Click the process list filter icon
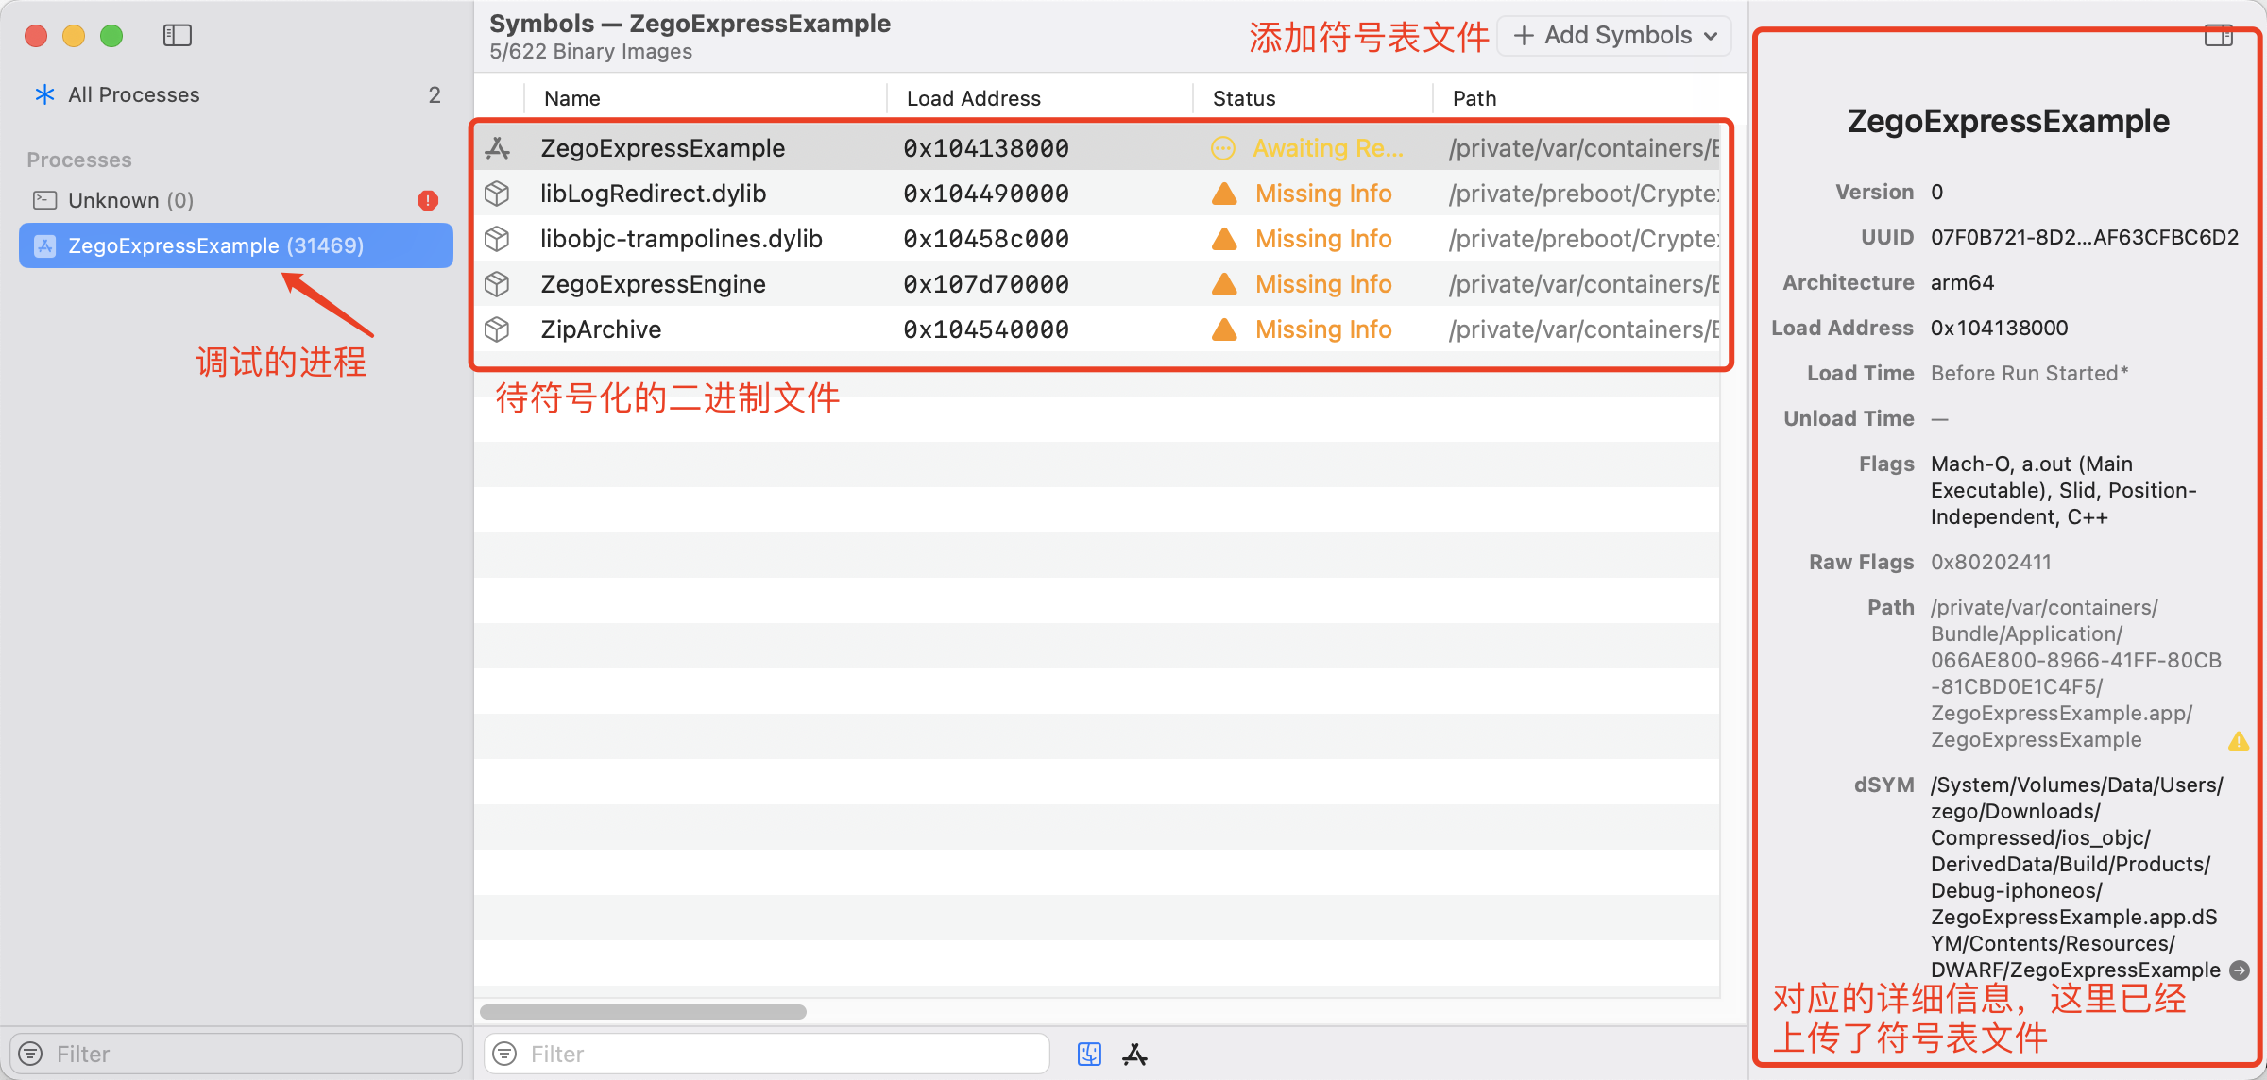 [31, 1054]
